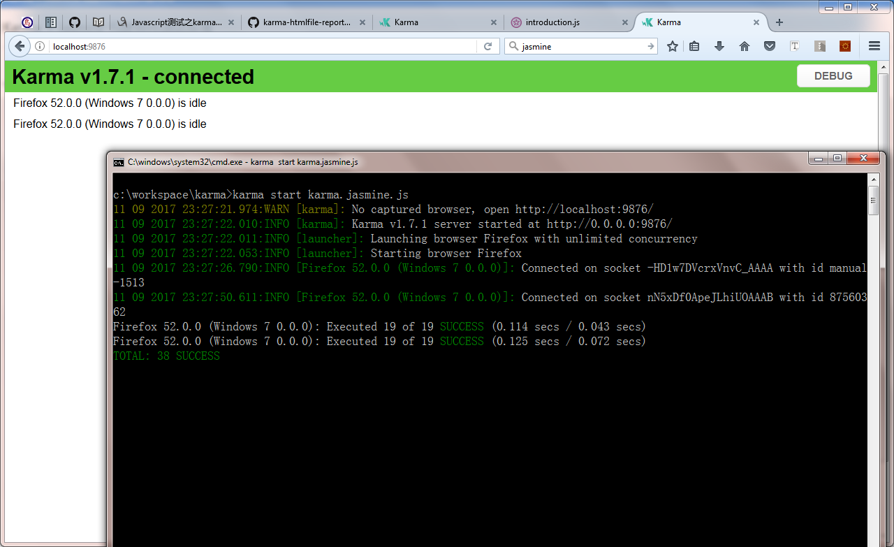
Task: Open a new tab with plus button
Action: pos(779,22)
